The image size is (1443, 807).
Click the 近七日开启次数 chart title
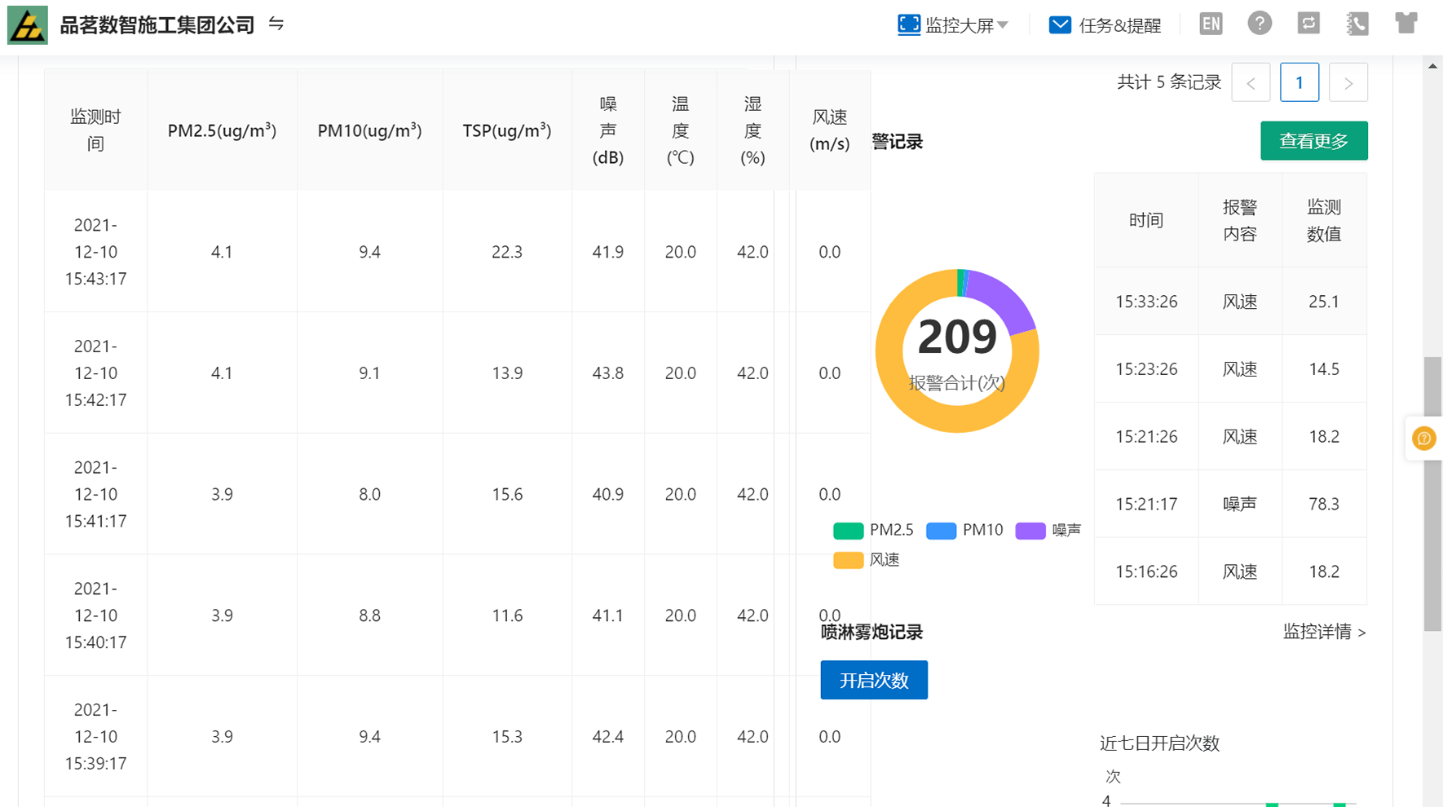[1159, 743]
